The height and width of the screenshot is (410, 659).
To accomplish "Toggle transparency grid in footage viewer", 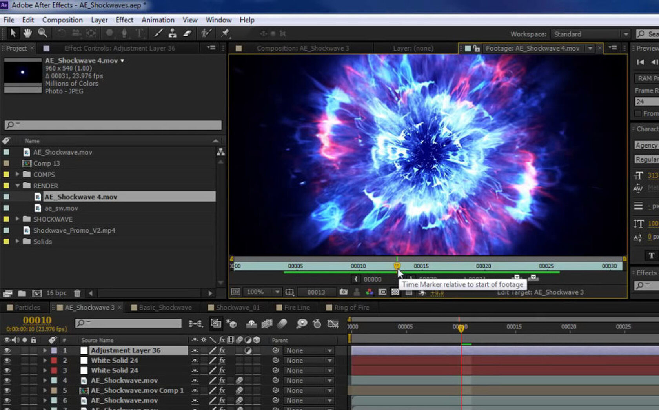I will pos(395,292).
